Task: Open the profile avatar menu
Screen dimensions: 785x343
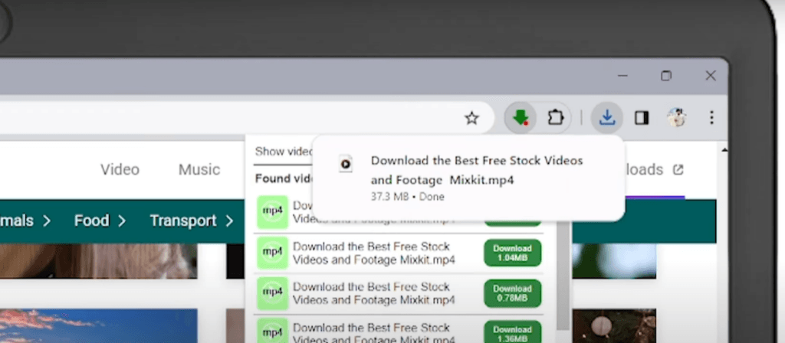Action: coord(676,118)
